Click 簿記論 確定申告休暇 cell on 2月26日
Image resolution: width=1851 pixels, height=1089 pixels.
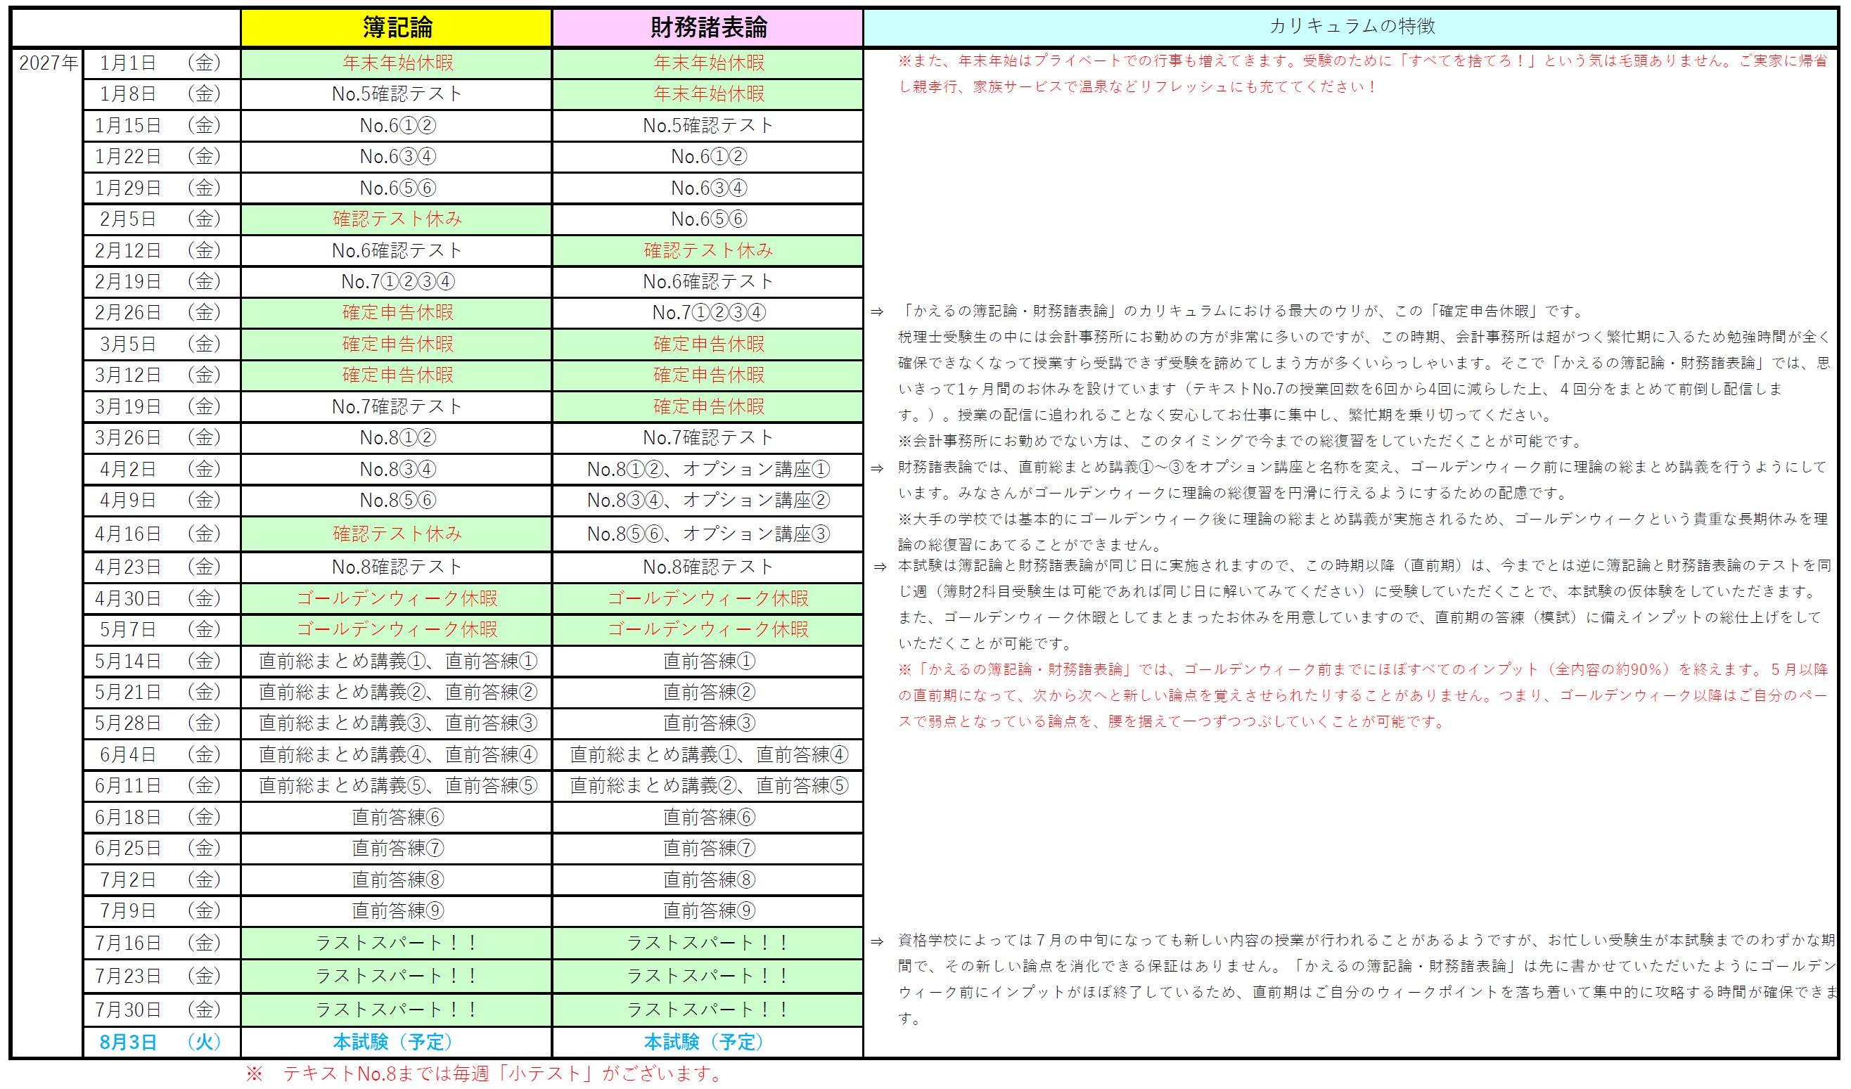tap(397, 313)
